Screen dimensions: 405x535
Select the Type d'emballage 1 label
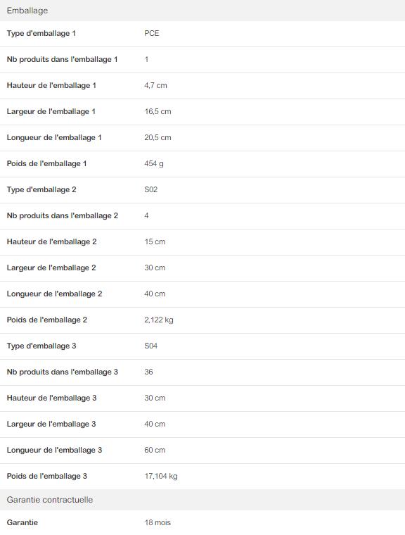coord(41,34)
